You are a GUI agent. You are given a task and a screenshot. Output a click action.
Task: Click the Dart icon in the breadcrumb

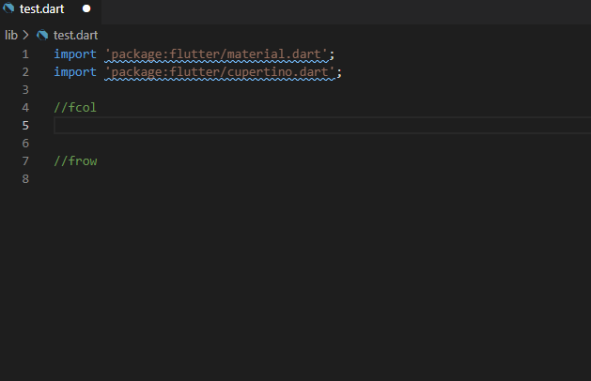(42, 35)
